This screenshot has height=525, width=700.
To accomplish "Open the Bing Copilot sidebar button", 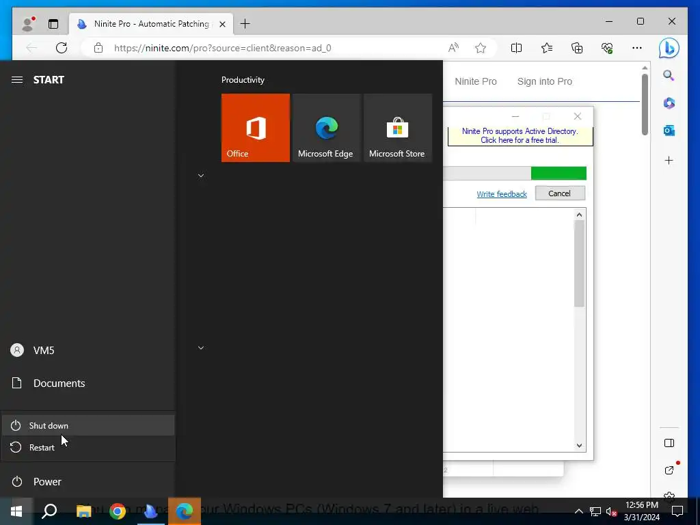I will click(x=669, y=48).
